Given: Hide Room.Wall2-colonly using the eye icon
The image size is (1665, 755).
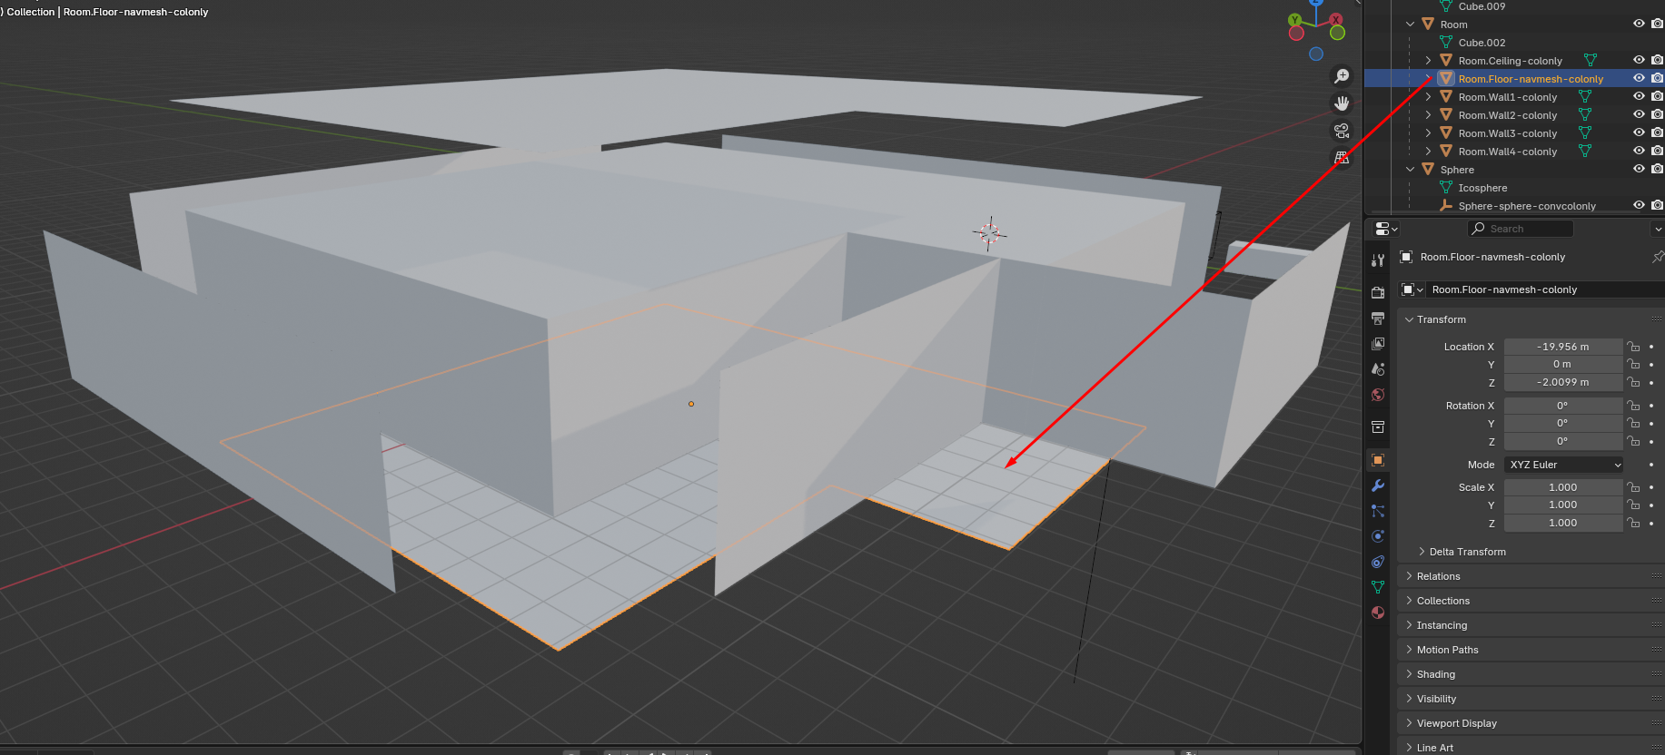Looking at the screenshot, I should [1639, 115].
